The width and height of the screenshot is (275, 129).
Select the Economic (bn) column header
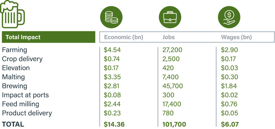(x=124, y=37)
